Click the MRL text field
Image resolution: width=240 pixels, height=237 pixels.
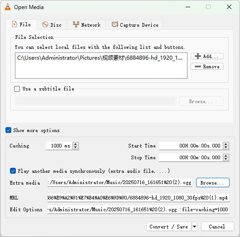coord(139,198)
